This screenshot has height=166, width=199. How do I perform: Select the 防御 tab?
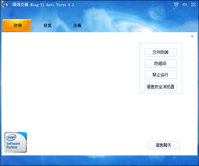click(17, 25)
